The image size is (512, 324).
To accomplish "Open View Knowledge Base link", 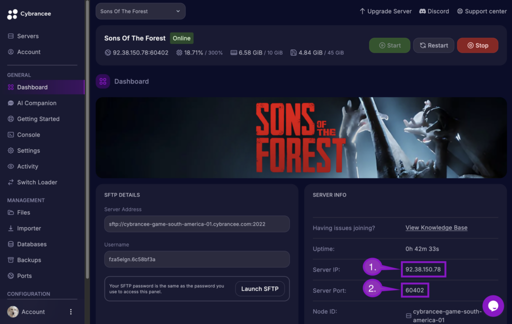I will pyautogui.click(x=436, y=227).
